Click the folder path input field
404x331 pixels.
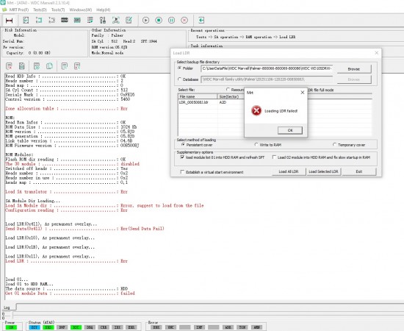(267, 68)
